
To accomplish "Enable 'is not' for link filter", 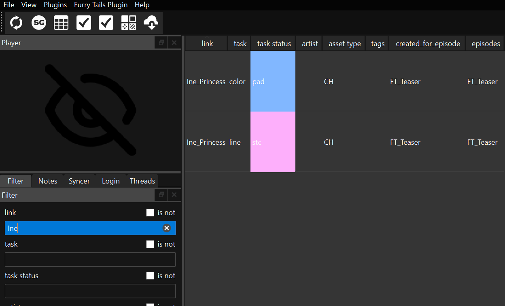I will coord(150,213).
